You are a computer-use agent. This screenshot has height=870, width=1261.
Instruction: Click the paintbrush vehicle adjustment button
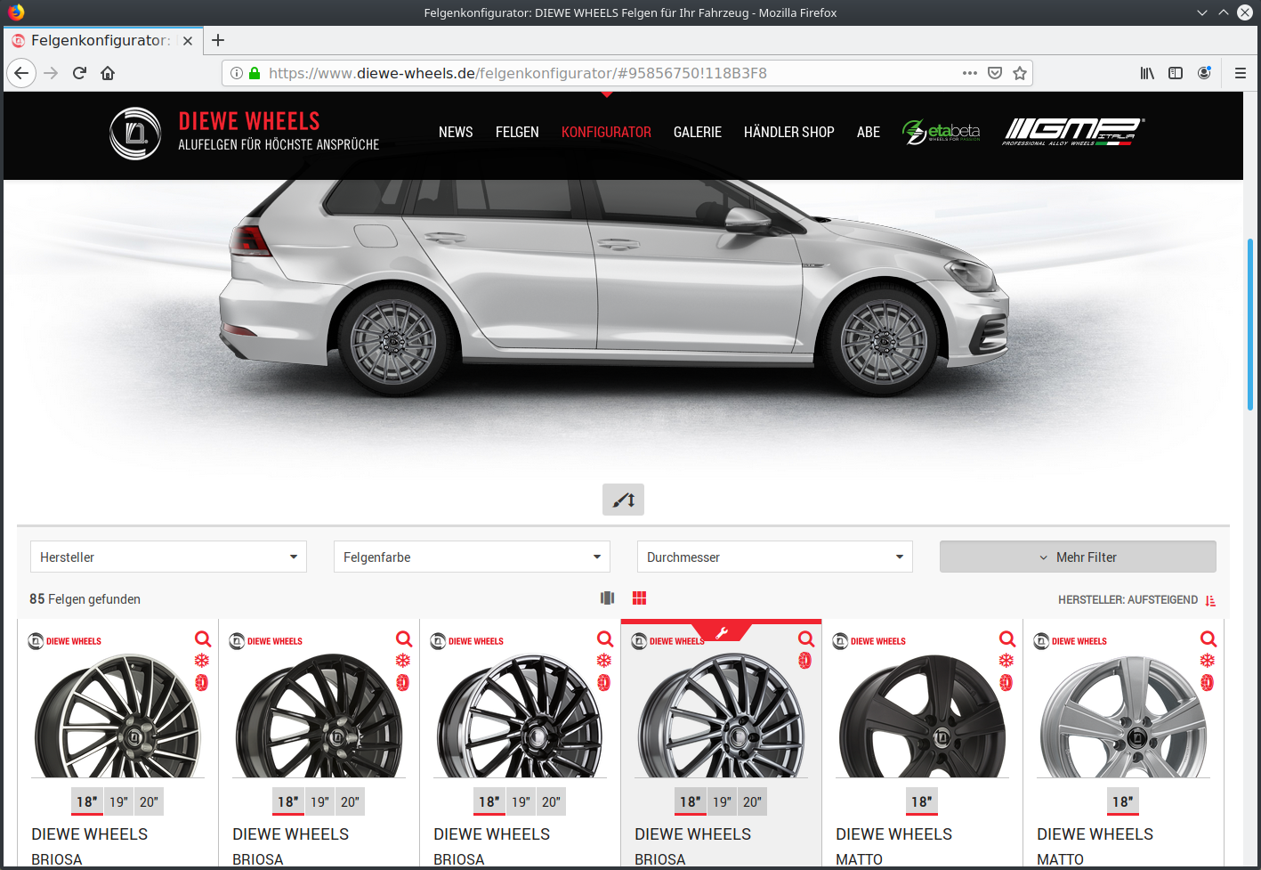tap(623, 500)
